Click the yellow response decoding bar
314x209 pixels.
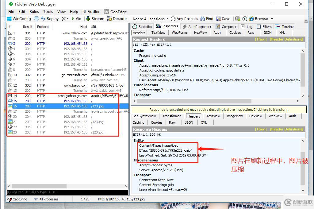coord(219,110)
